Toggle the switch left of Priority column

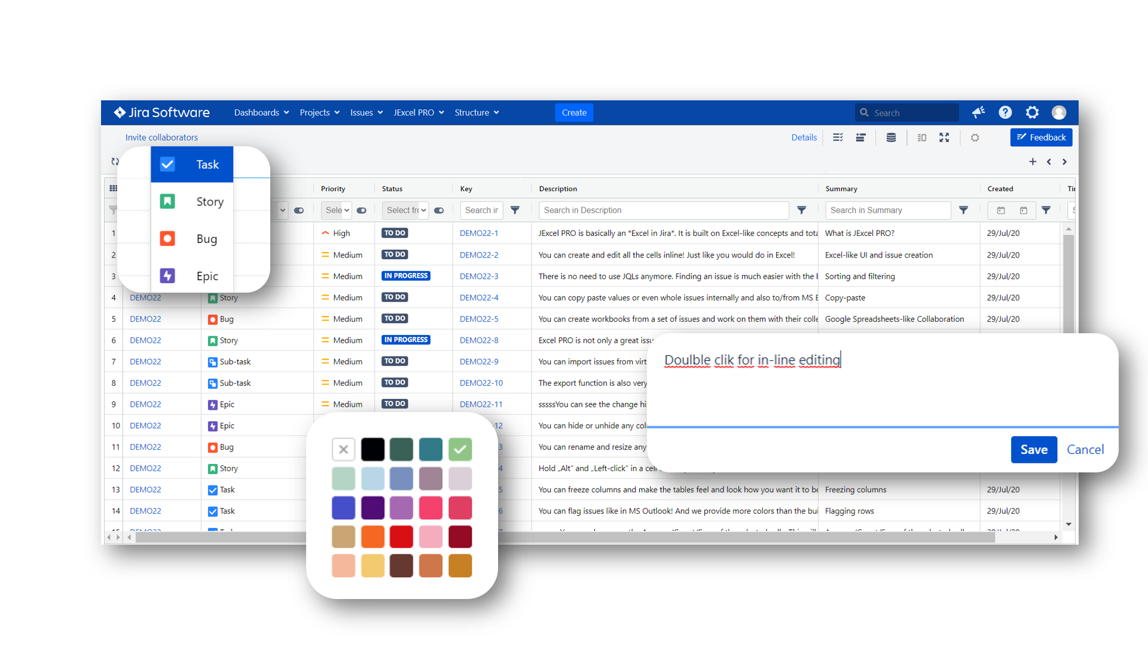click(x=299, y=210)
